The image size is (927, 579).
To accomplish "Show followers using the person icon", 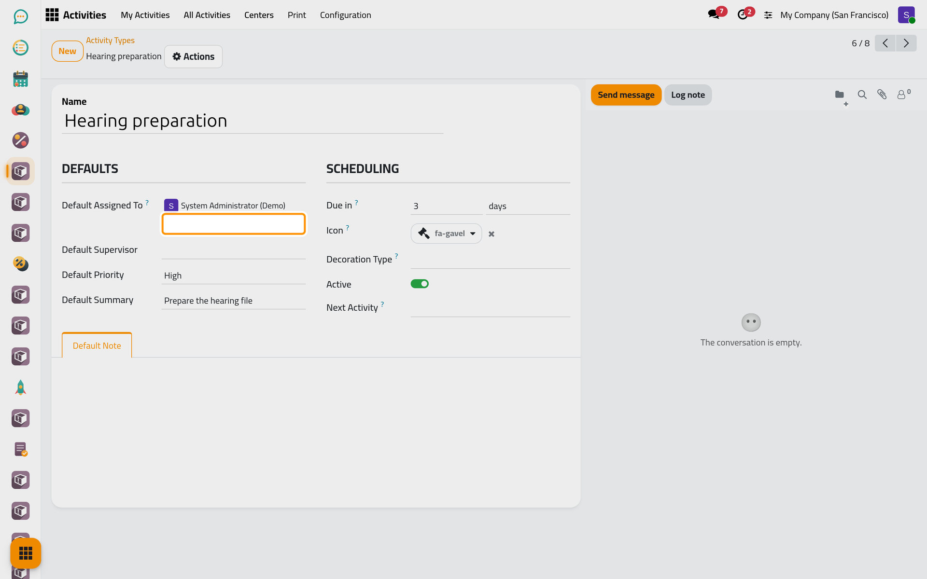I will (903, 94).
